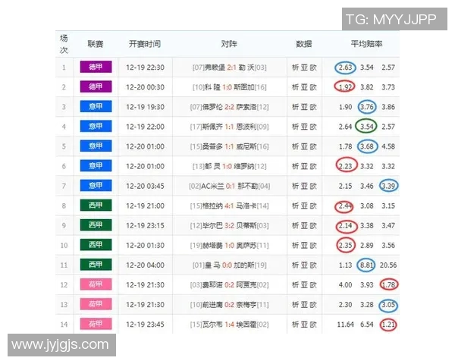
Task: Open the 科隆 1:0 斯图加 match
Action: [x=231, y=87]
